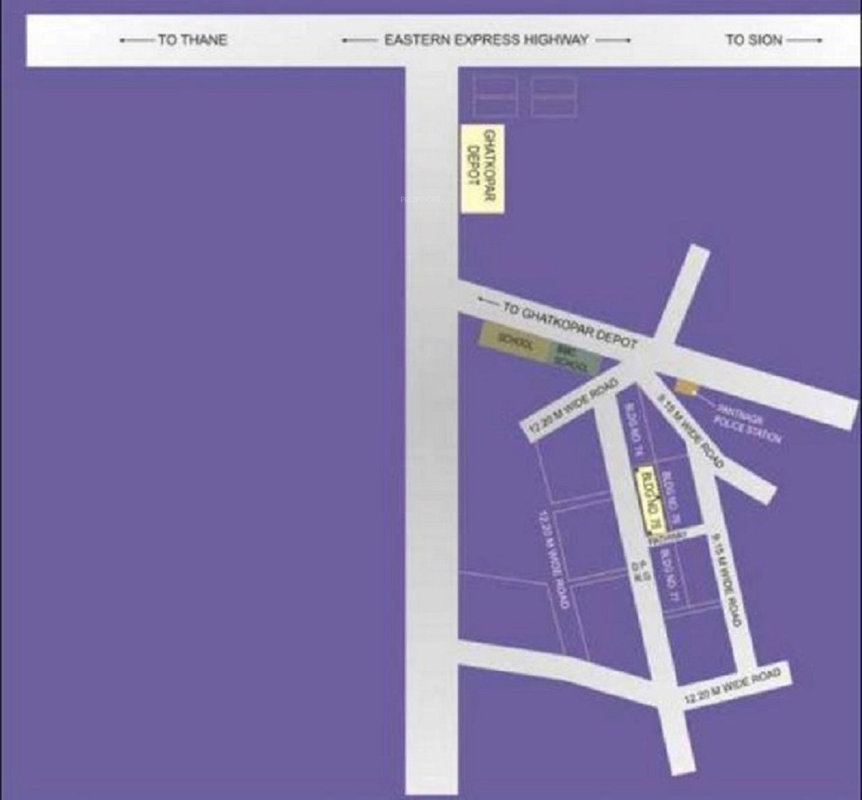Click the arrow beside To Thane
Screen dimensions: 862x800
point(136,40)
